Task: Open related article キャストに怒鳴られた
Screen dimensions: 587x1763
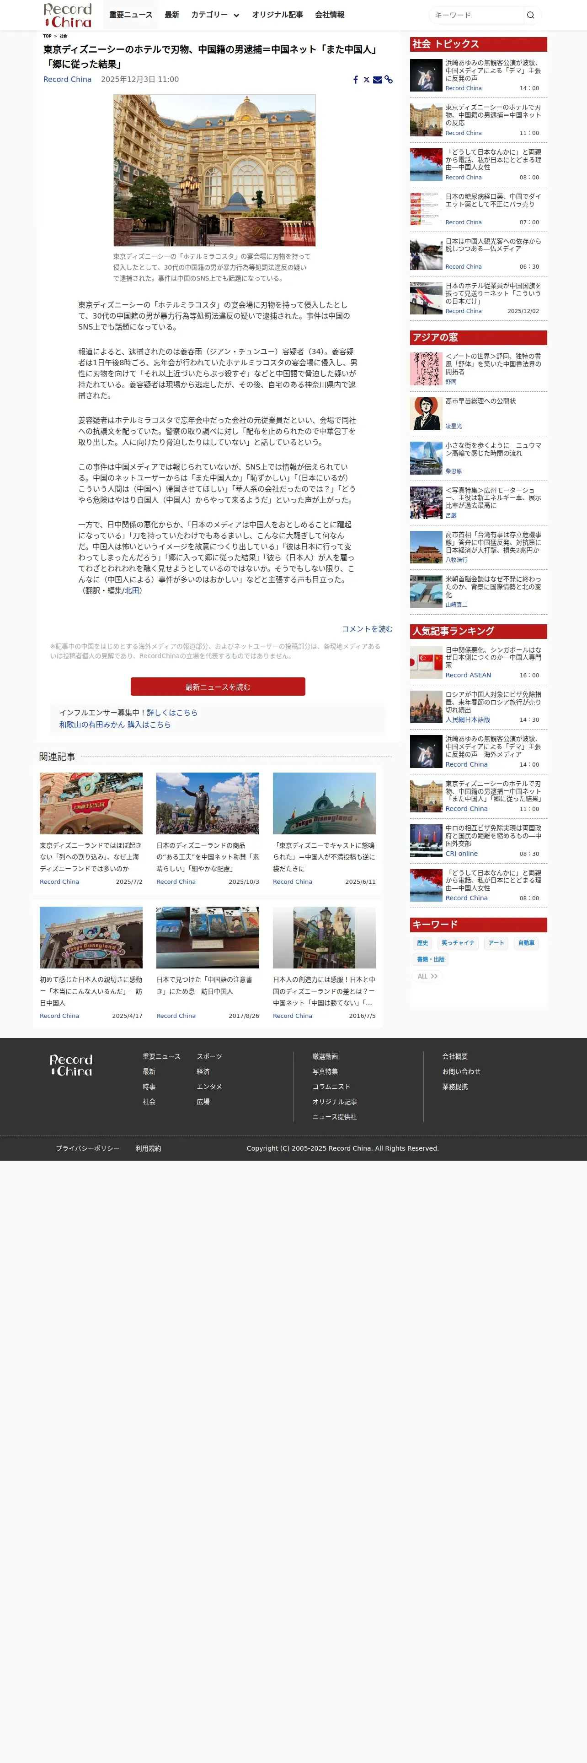Action: tap(324, 857)
